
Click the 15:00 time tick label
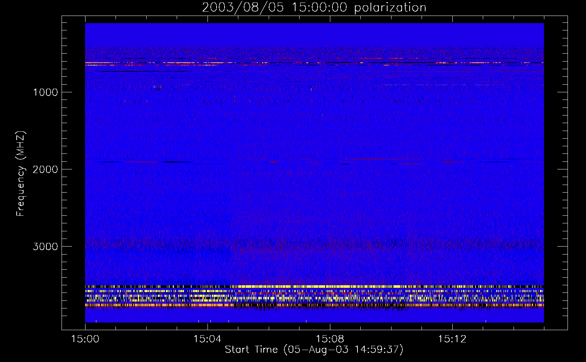click(85, 339)
